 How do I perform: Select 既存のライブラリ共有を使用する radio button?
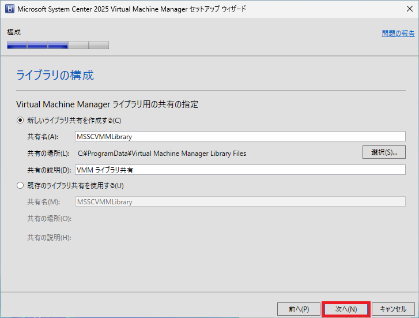(20, 185)
